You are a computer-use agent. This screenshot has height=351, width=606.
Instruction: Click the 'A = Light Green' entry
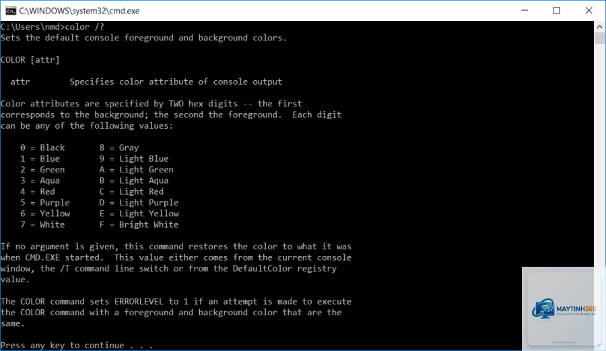tap(137, 170)
